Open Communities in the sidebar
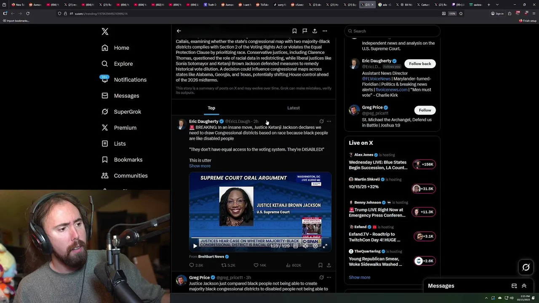The height and width of the screenshot is (303, 539). [124, 175]
